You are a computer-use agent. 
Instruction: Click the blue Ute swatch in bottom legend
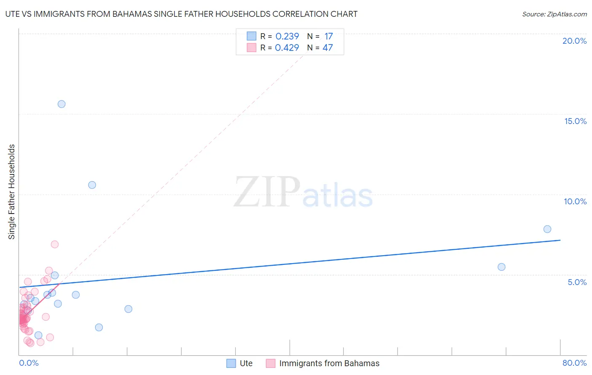tap(231, 363)
